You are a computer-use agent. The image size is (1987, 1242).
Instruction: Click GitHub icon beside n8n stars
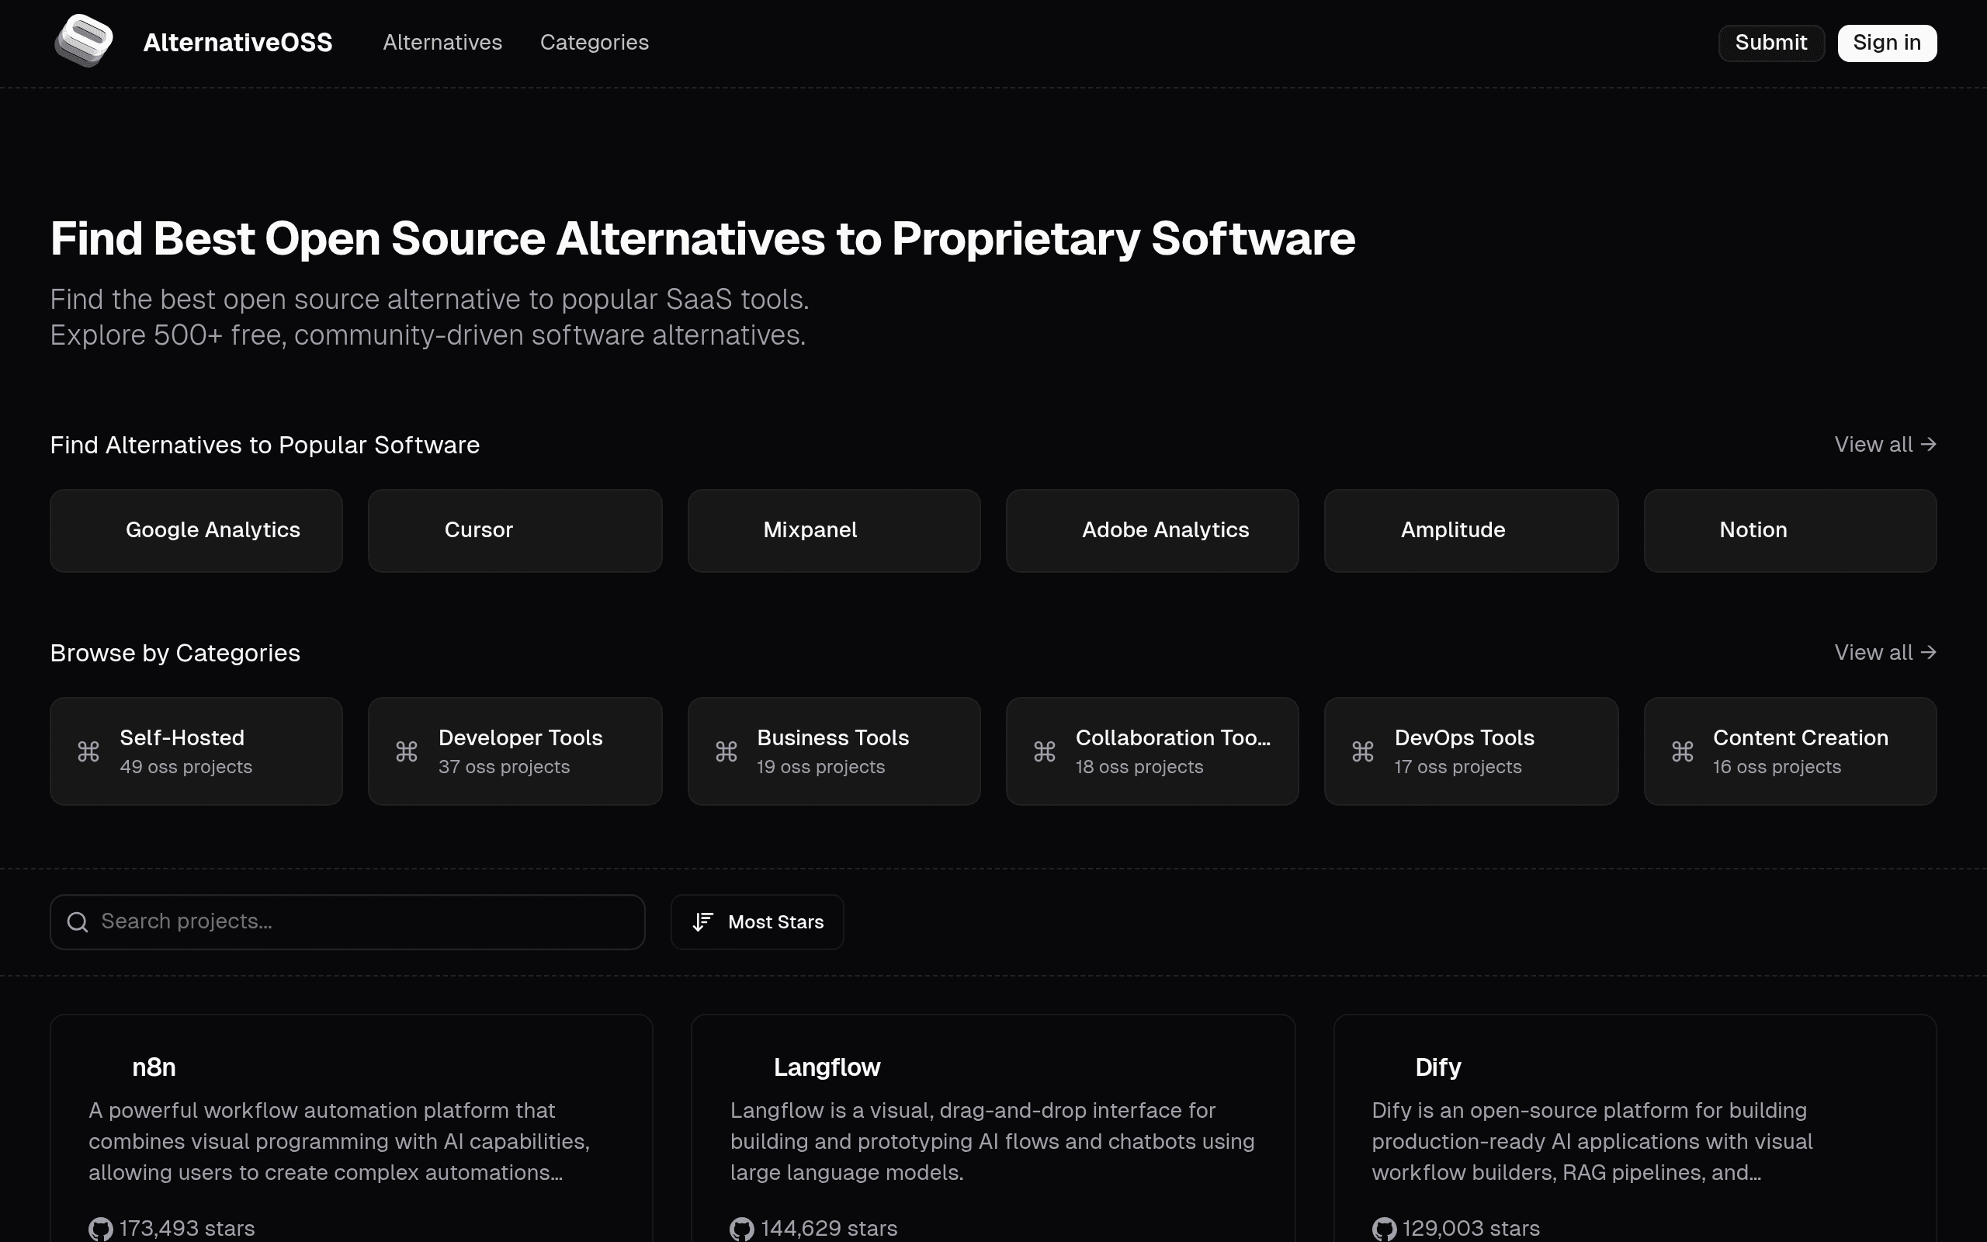pyautogui.click(x=100, y=1229)
